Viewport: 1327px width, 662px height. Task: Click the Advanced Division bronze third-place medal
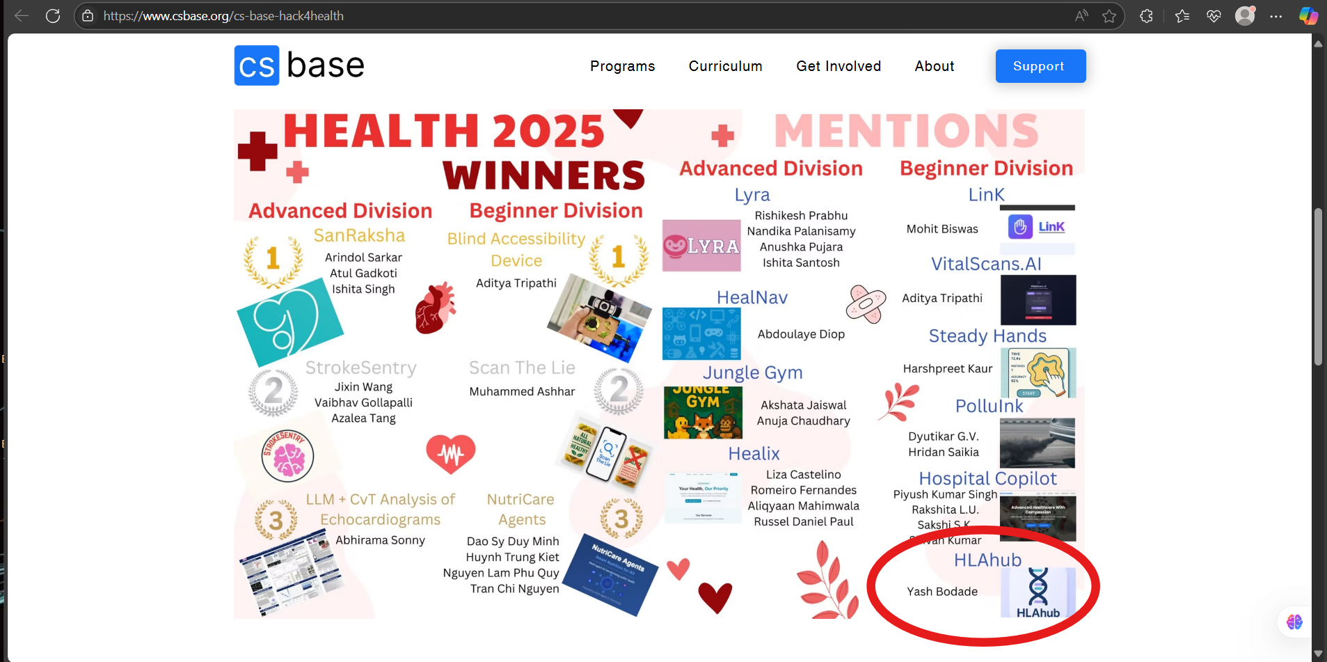pyautogui.click(x=276, y=519)
